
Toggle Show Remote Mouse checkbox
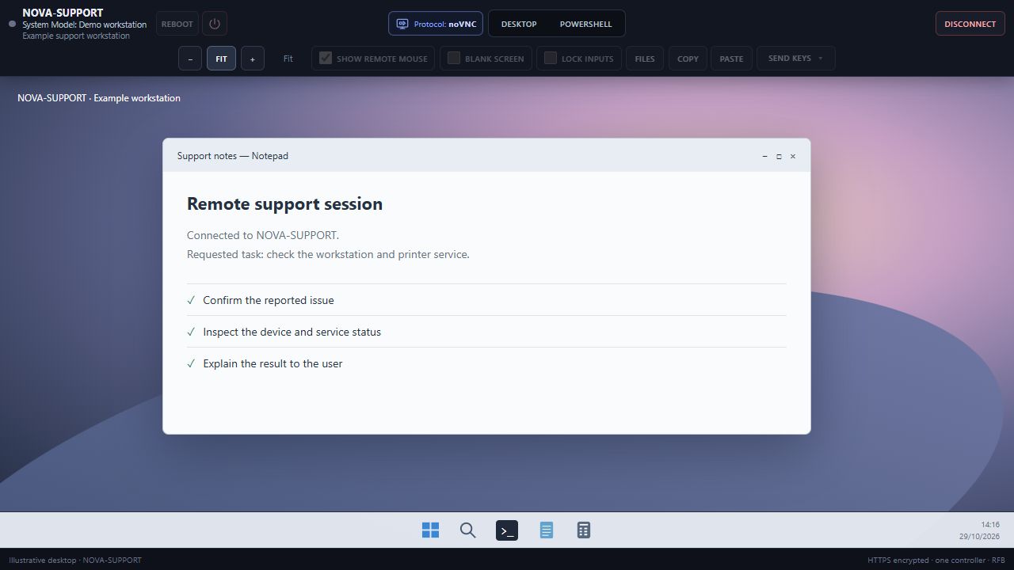326,58
